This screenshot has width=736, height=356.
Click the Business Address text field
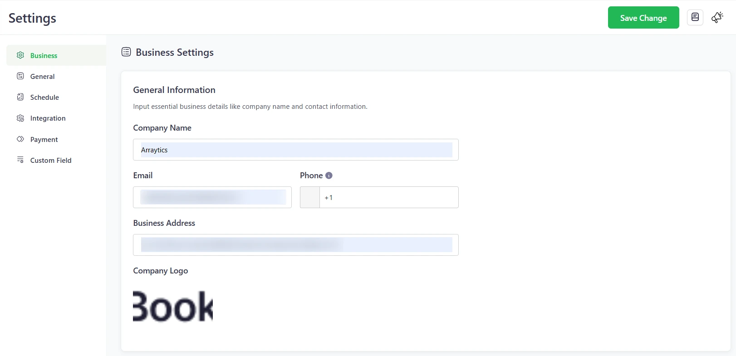295,245
